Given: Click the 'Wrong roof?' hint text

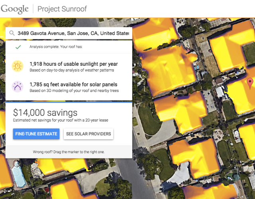Looking at the screenshot, I should pos(69,152).
